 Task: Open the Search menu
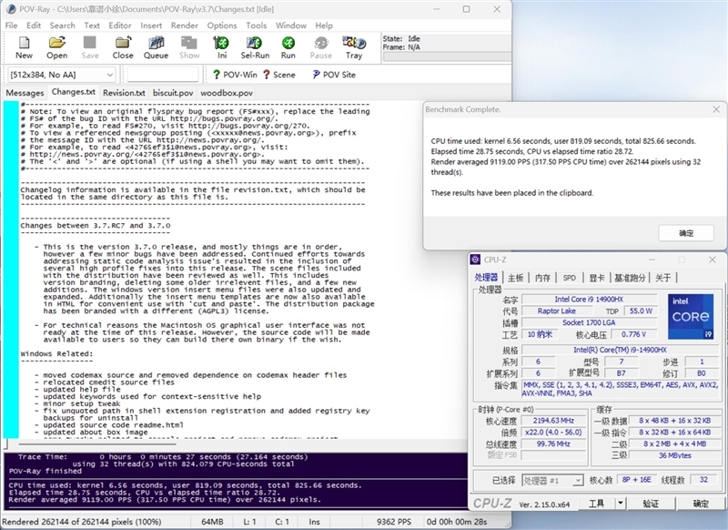pos(62,25)
